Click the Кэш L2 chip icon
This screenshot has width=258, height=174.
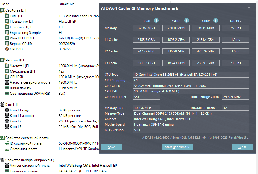pos(7,121)
